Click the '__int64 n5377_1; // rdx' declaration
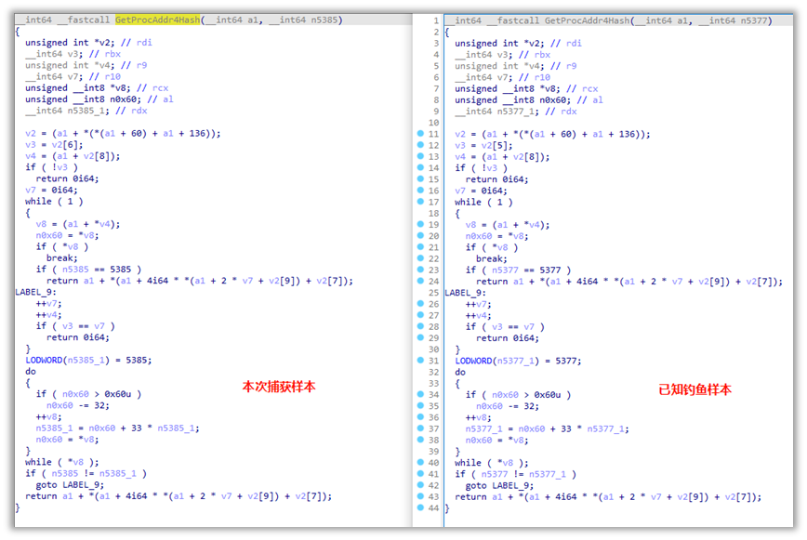807x540 pixels. click(x=516, y=112)
